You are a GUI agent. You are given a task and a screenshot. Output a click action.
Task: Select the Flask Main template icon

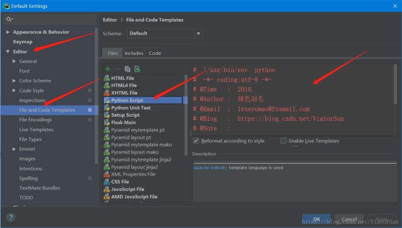coord(107,122)
